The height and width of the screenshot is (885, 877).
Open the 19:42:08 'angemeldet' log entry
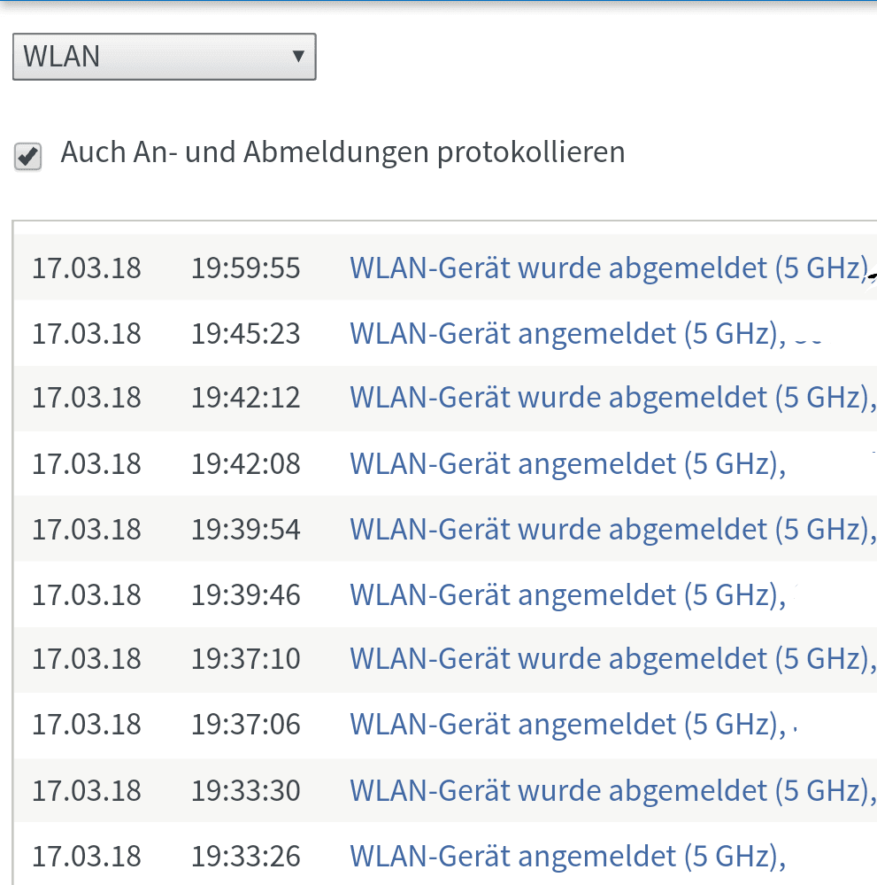click(567, 463)
